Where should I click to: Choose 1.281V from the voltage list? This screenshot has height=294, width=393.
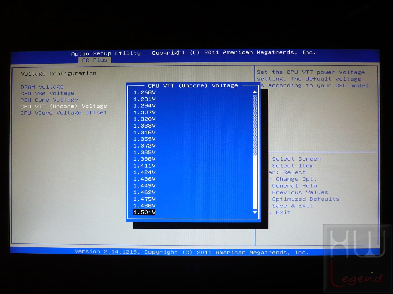(x=145, y=99)
